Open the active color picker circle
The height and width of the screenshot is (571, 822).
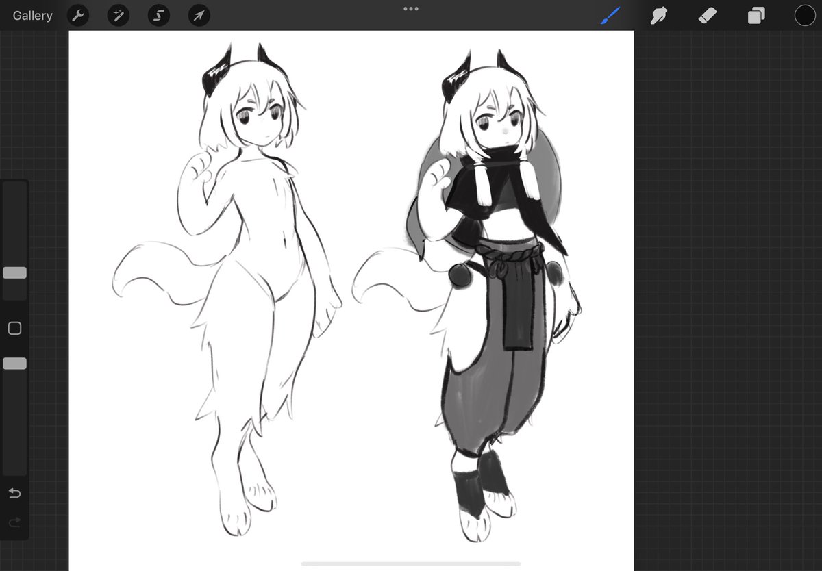[805, 15]
